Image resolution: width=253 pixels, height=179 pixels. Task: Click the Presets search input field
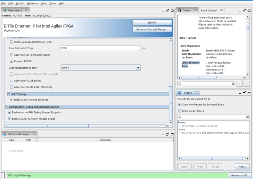(213, 117)
